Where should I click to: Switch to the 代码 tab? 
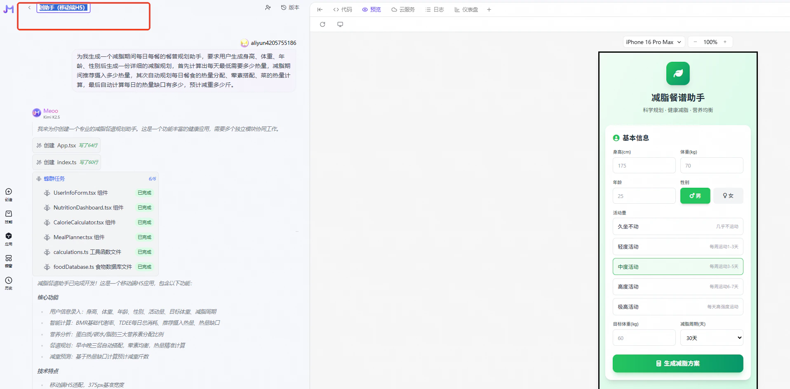point(343,9)
